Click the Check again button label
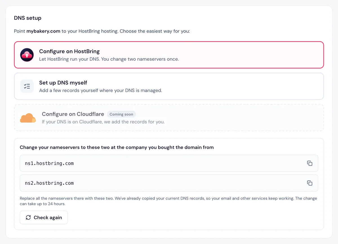Screen dimensions: 338x244 [48, 218]
